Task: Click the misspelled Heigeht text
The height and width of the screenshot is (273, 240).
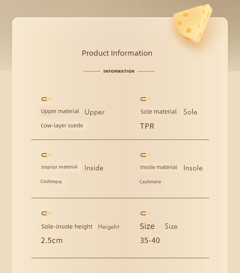Action: 108,227
